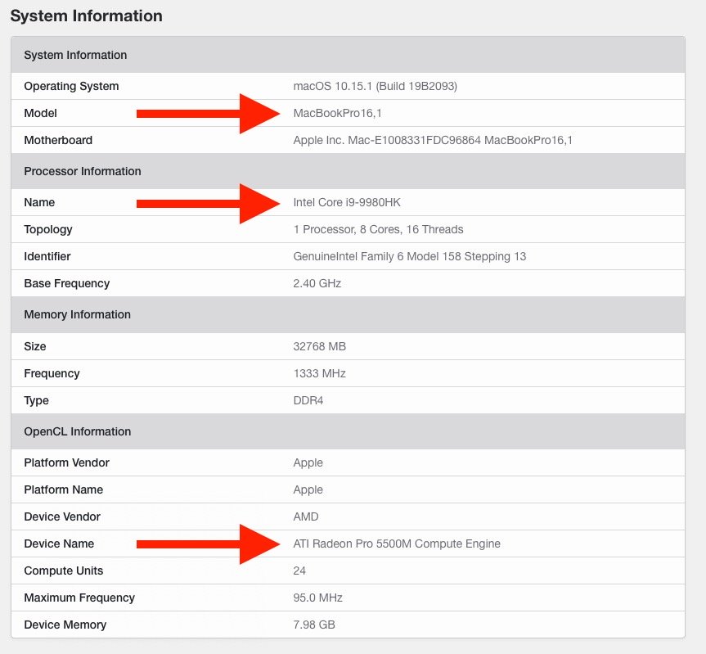Select the Motherboard value text
Viewport: 706px width, 654px height.
[433, 140]
